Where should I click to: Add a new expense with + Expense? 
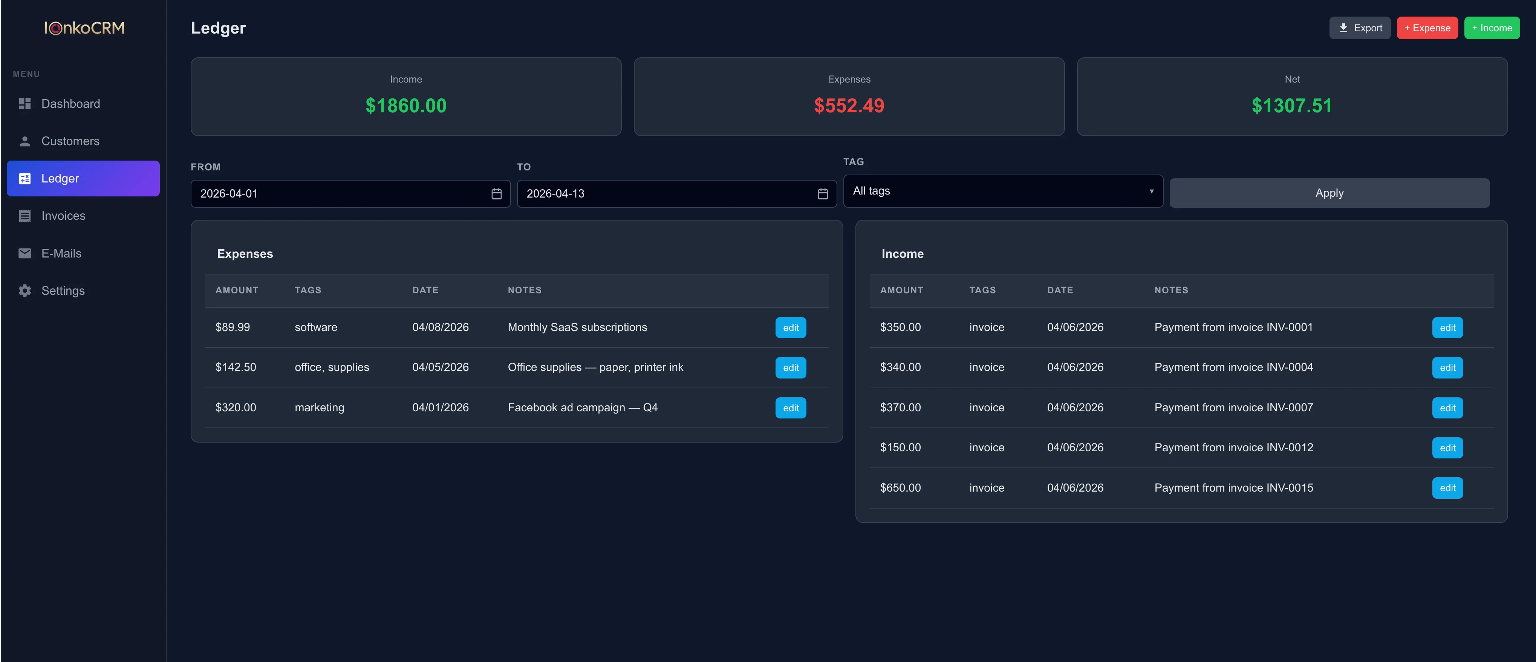(x=1427, y=28)
